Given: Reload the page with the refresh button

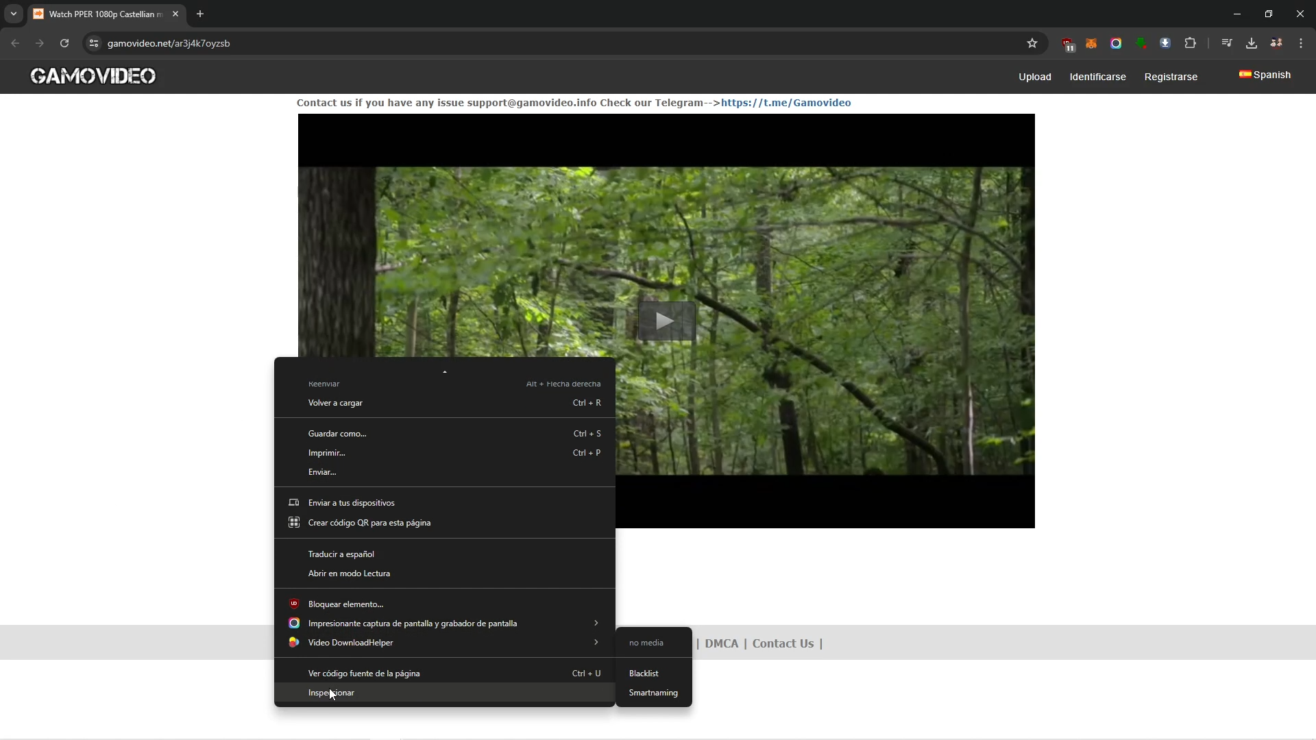Looking at the screenshot, I should 64,43.
